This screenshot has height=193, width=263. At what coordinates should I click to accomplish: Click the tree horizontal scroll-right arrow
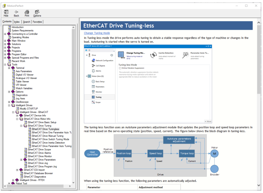pos(70,186)
